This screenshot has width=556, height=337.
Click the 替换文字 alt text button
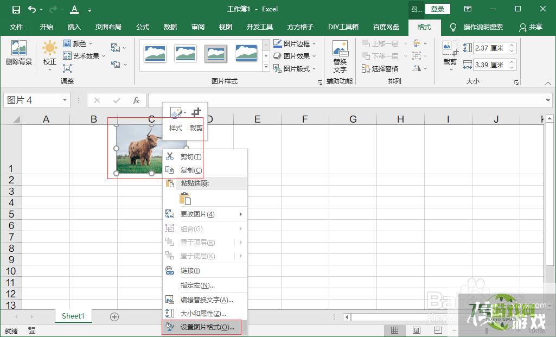[x=340, y=56]
